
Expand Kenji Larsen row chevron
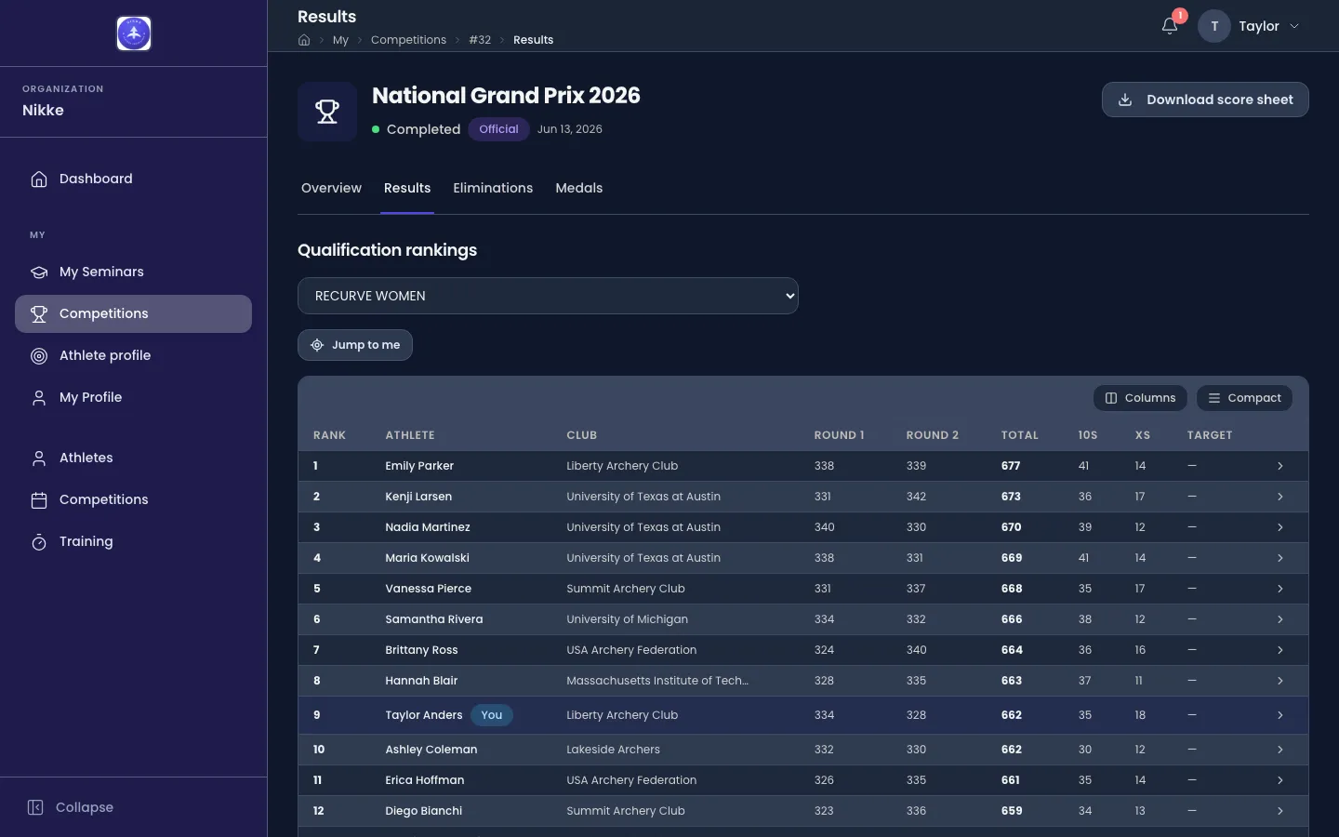(x=1280, y=497)
